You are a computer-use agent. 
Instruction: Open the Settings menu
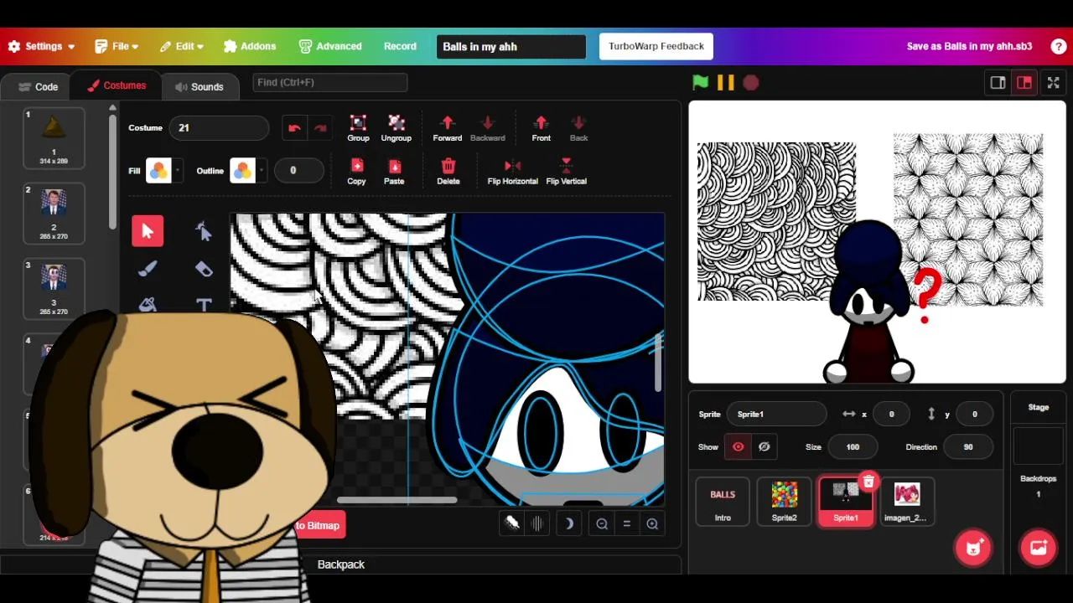(41, 47)
